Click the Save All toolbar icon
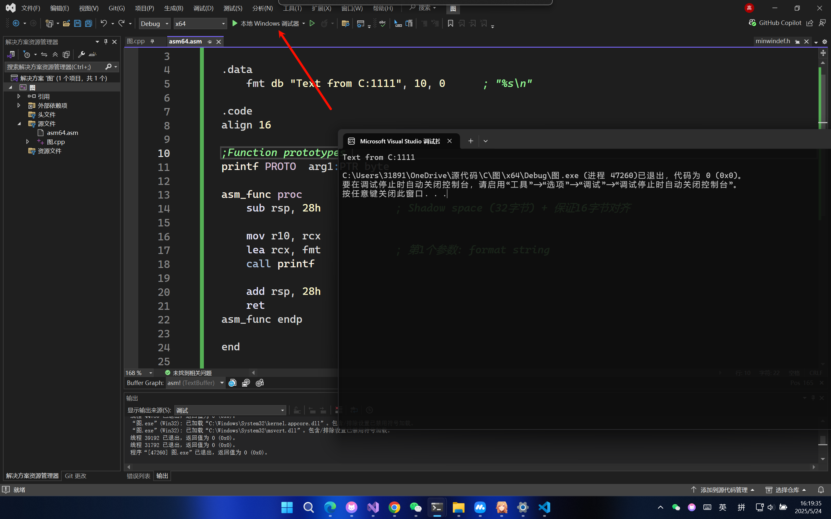 click(89, 23)
